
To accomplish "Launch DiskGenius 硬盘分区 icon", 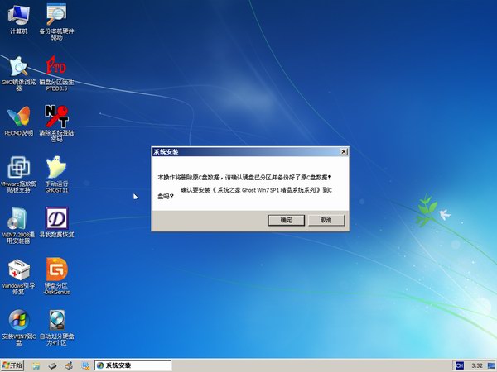I will coord(56,270).
